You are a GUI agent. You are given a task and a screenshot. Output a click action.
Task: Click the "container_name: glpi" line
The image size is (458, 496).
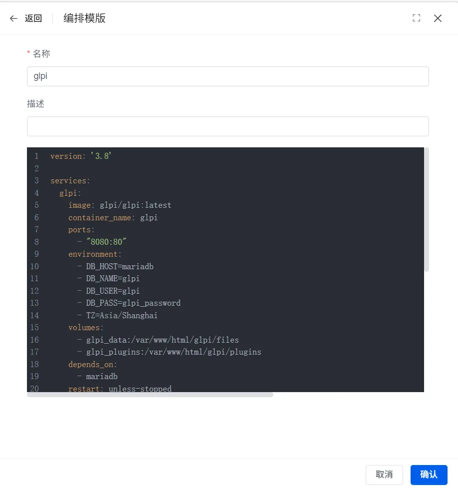click(113, 218)
